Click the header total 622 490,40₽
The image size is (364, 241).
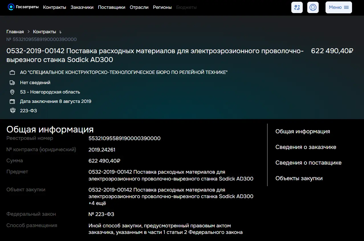point(332,51)
